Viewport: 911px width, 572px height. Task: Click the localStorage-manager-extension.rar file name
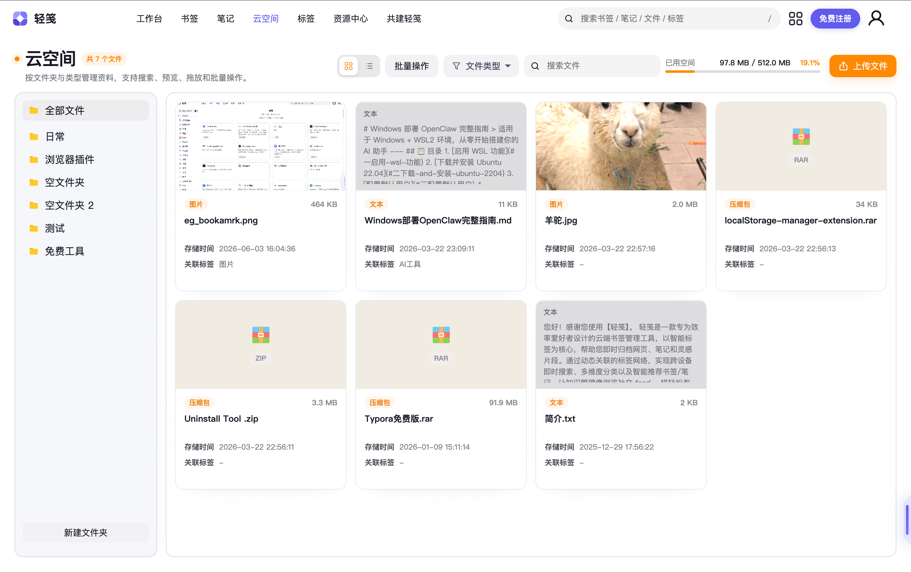pyautogui.click(x=800, y=221)
